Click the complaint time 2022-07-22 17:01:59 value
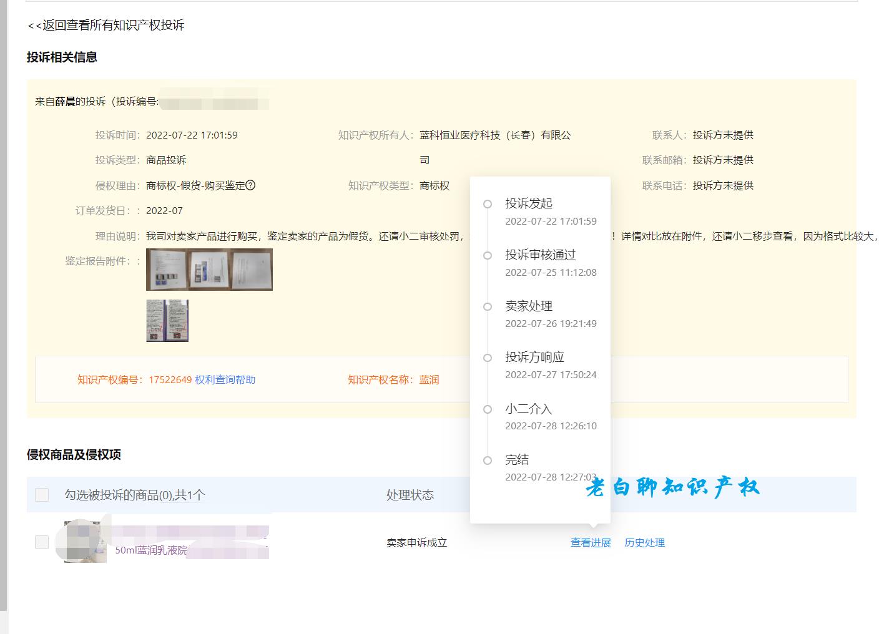884x634 pixels. (192, 135)
